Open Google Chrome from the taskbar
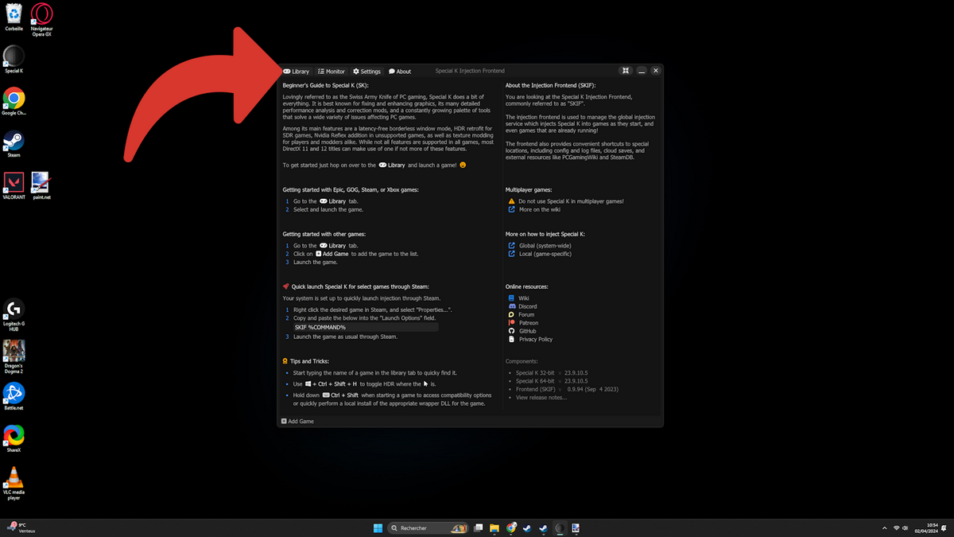 [510, 527]
